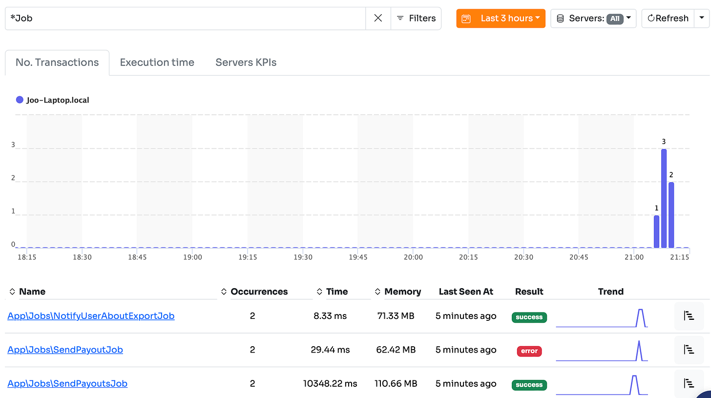Open the Servers: All dropdown
Image resolution: width=711 pixels, height=398 pixels.
point(593,19)
